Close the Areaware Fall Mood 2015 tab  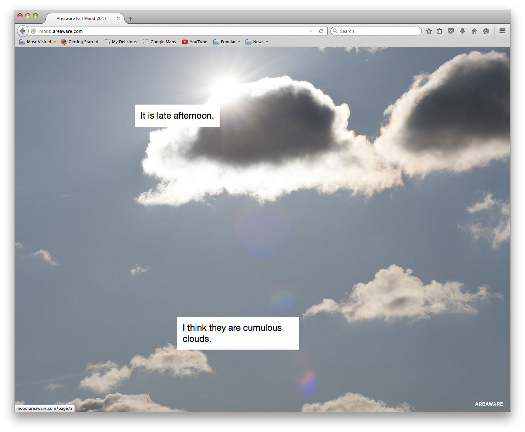[x=118, y=18]
